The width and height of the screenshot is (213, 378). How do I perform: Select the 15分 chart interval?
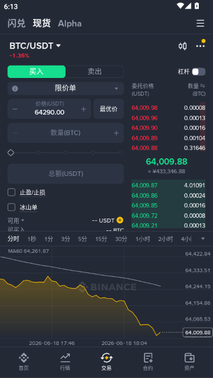(101, 239)
